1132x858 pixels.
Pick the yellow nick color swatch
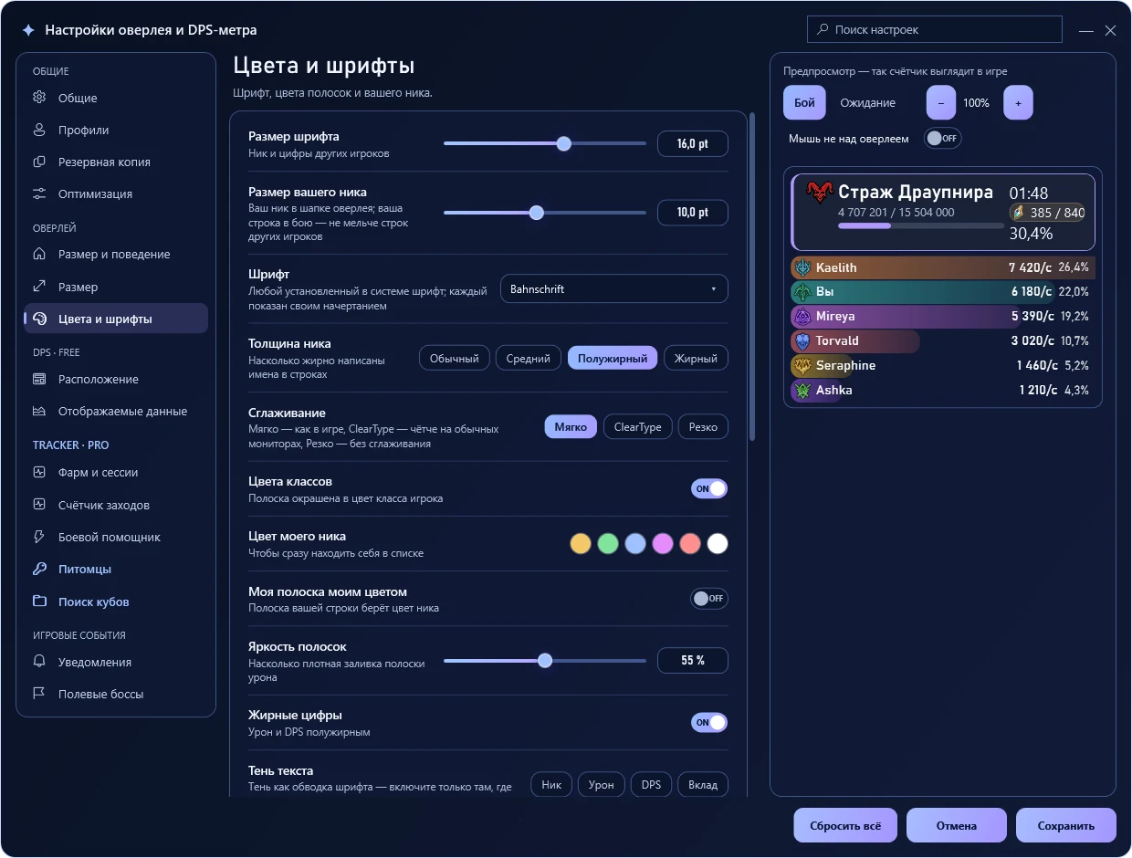[581, 544]
